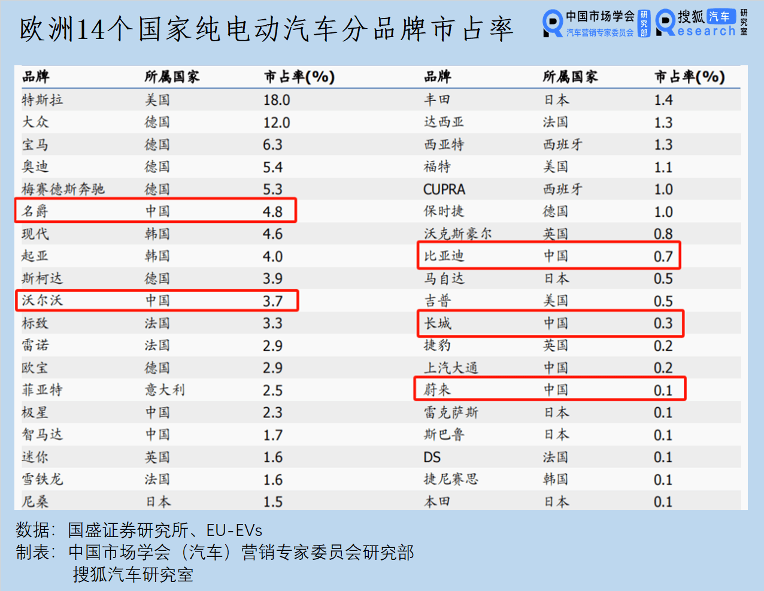The image size is (764, 591).
Task: Click the brand cell 标致
Action: [35, 323]
